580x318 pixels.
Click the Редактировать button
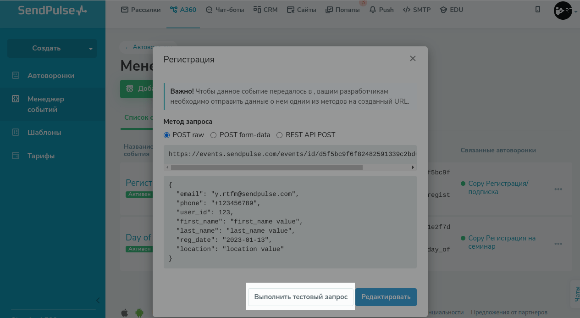click(x=386, y=297)
